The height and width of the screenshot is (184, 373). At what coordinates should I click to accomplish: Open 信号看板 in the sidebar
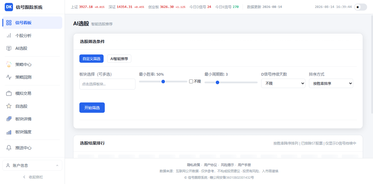tap(32, 23)
